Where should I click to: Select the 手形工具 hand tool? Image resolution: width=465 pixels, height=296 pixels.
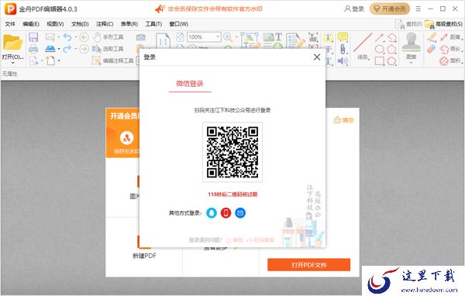pyautogui.click(x=108, y=37)
